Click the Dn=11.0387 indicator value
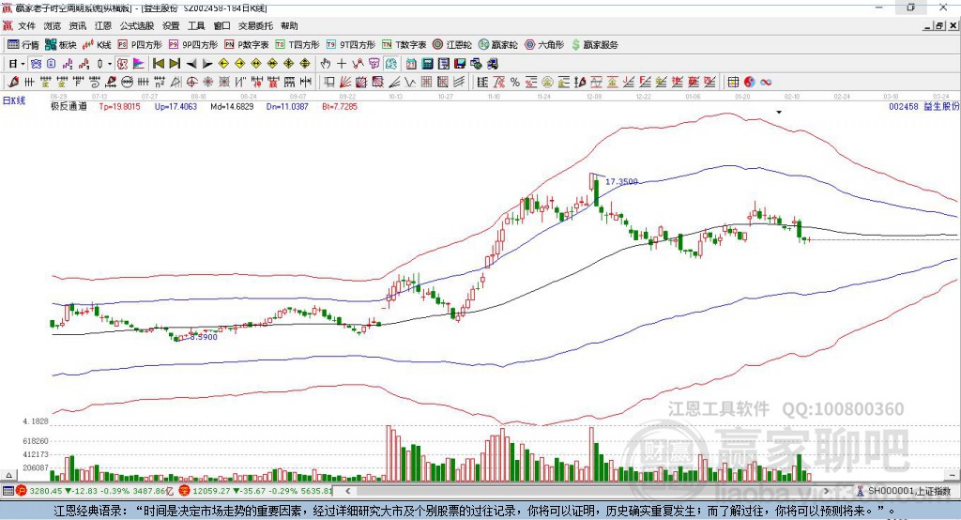 click(287, 106)
